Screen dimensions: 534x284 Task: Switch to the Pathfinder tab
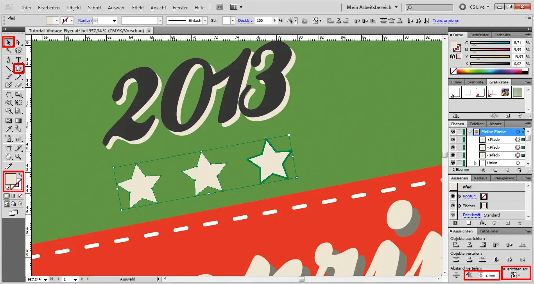(x=489, y=231)
